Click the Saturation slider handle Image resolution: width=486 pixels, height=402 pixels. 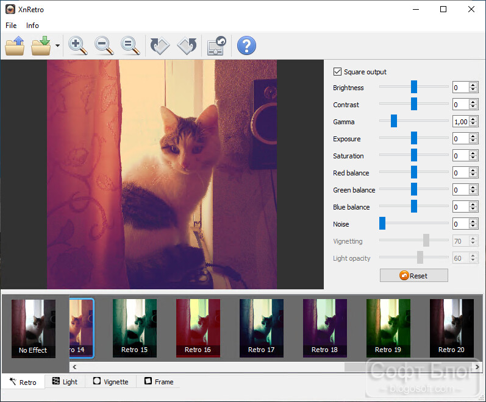414,155
